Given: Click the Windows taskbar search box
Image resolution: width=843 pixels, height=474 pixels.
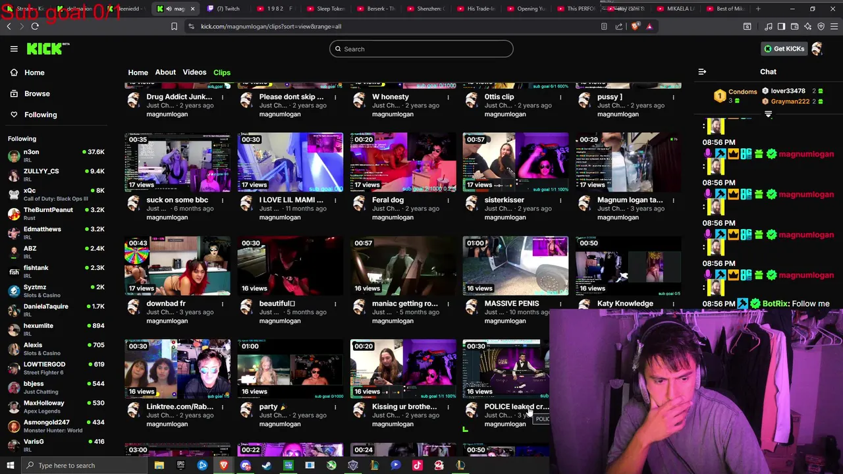Looking at the screenshot, I should point(86,465).
